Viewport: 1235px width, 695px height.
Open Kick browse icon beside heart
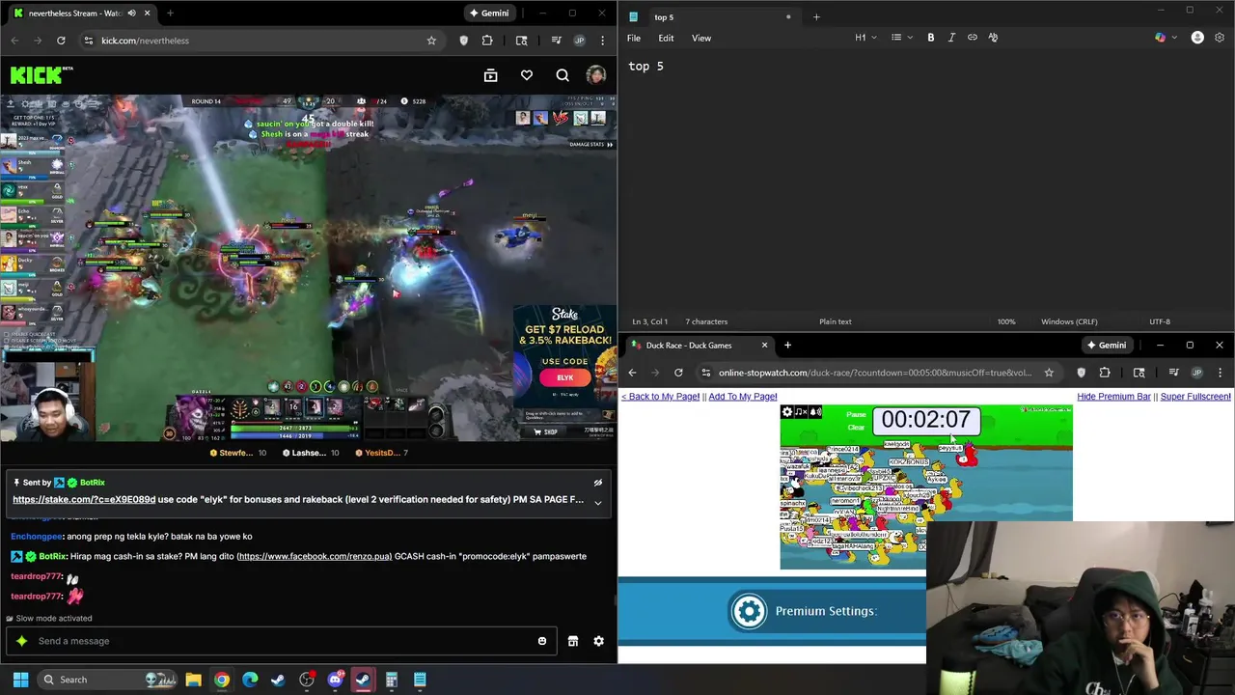click(x=490, y=75)
